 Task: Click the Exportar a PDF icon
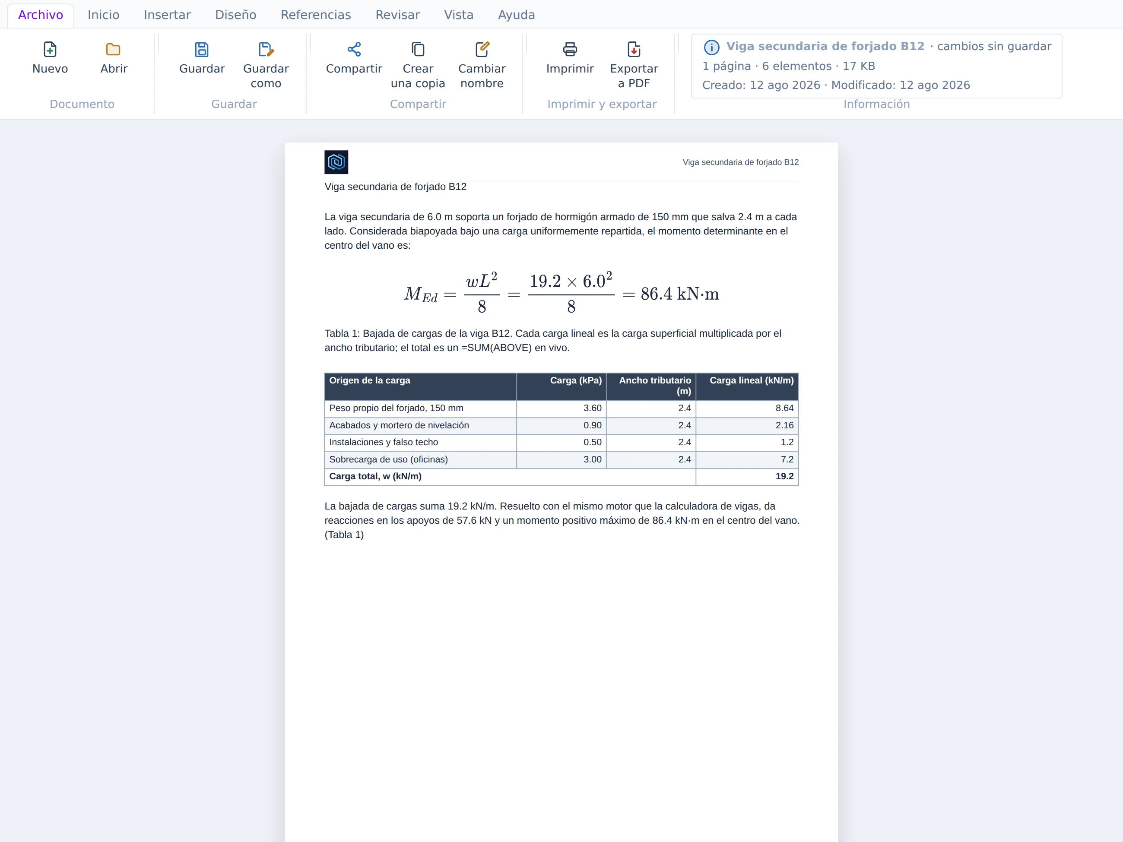click(x=634, y=49)
